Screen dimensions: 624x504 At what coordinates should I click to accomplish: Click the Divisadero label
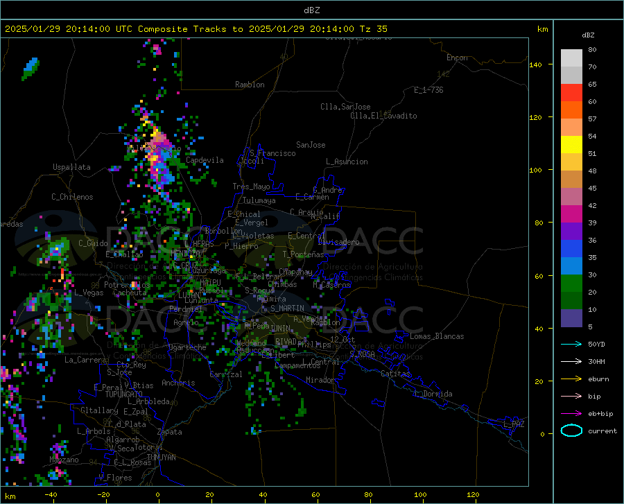click(x=338, y=242)
